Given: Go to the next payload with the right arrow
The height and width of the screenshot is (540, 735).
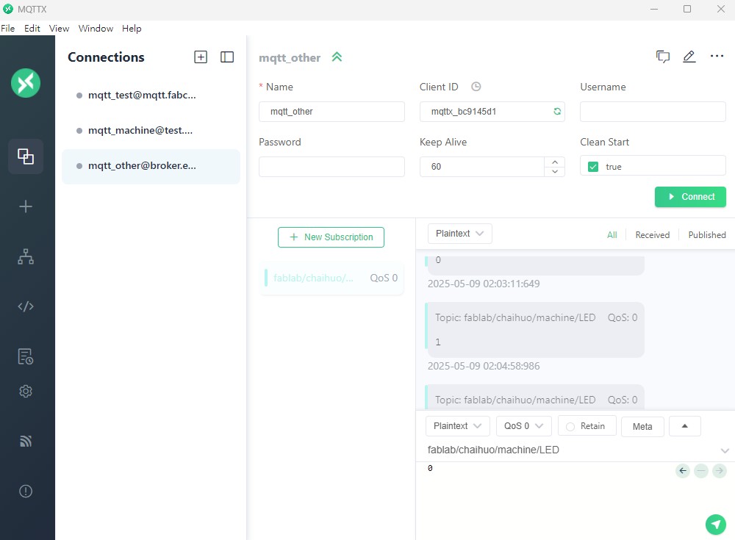Looking at the screenshot, I should 719,471.
